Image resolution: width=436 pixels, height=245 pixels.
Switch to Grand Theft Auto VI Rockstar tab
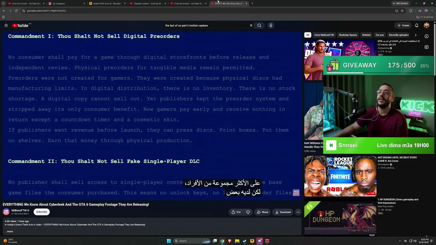coord(107,3)
